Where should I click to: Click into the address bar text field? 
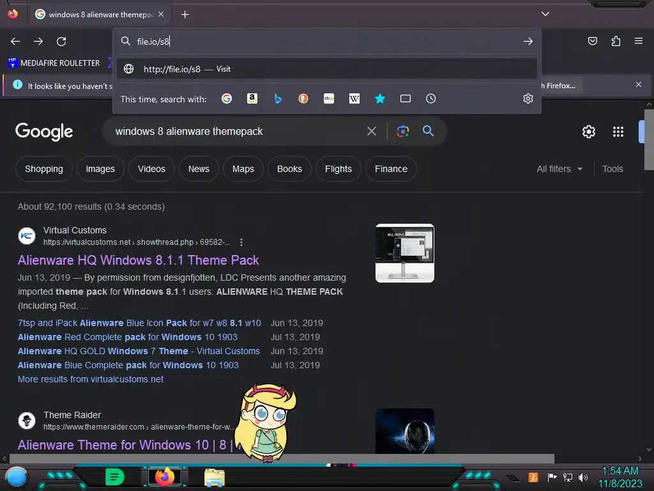click(x=327, y=42)
